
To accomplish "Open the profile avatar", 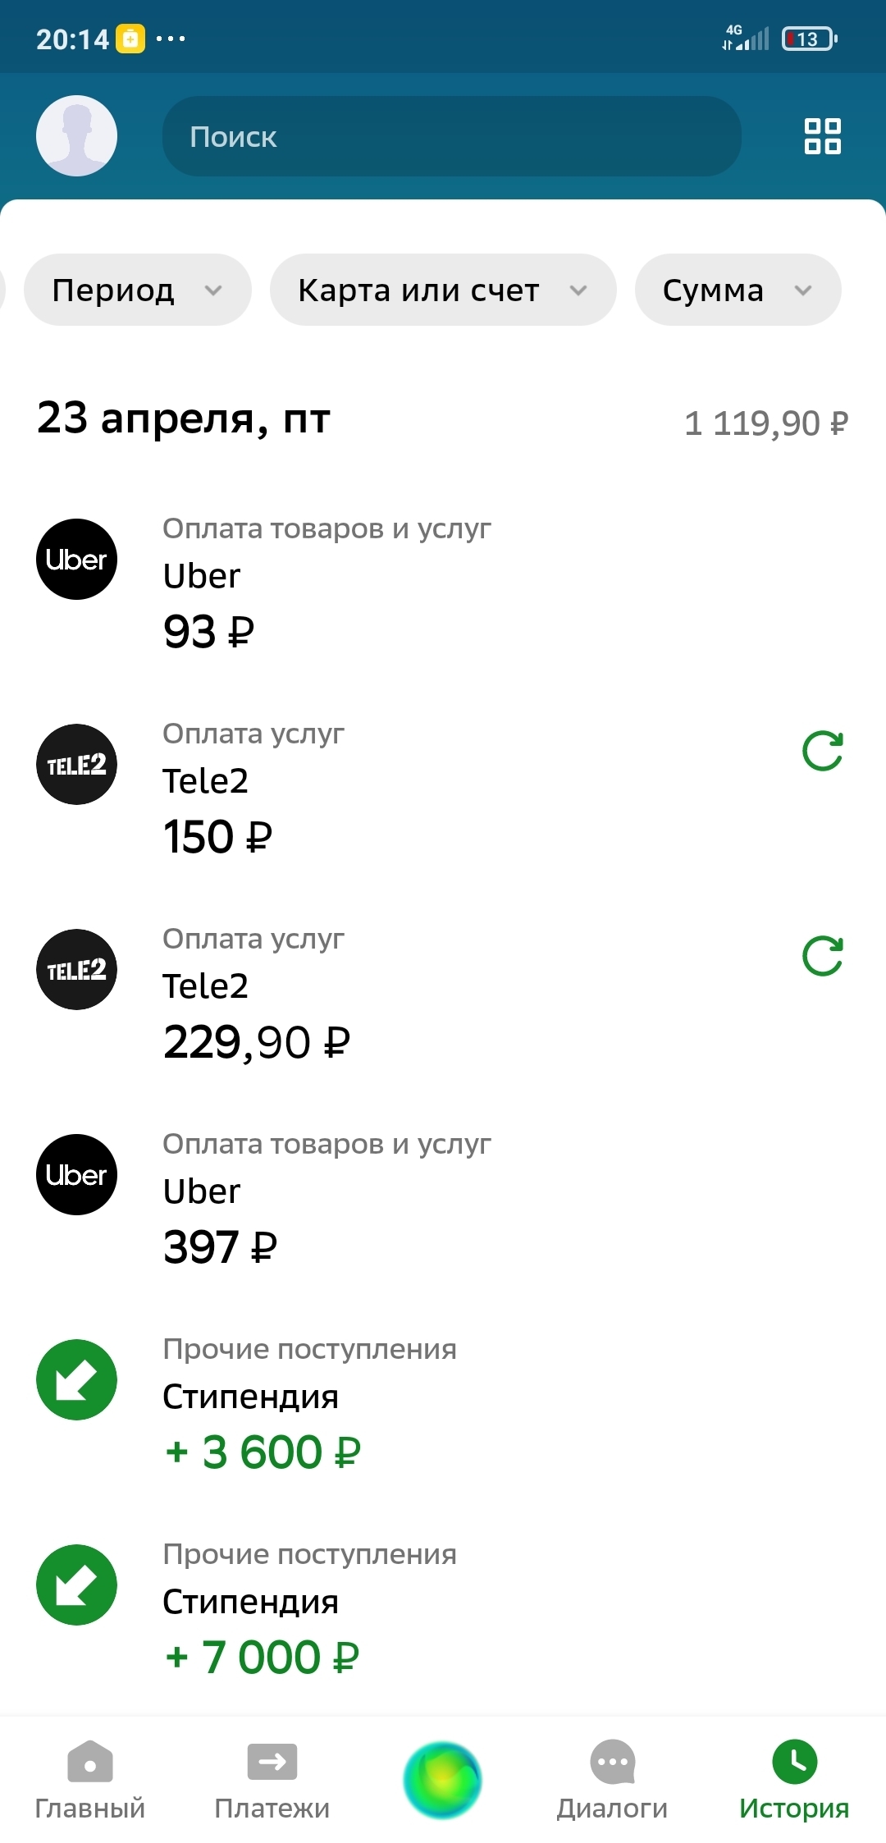I will tap(76, 135).
